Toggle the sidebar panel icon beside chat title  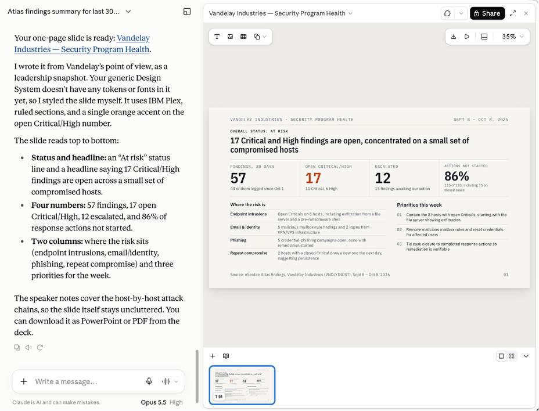pos(187,12)
